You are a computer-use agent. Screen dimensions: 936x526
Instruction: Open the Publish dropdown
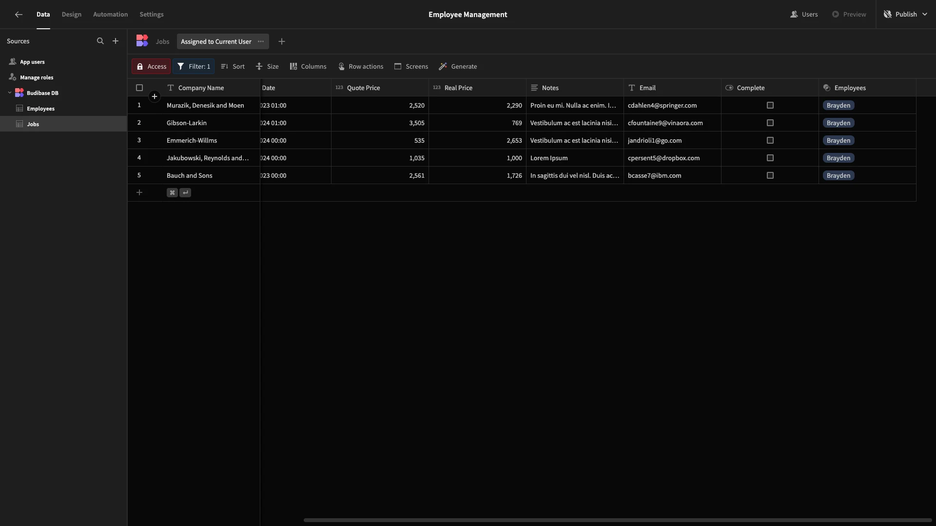906,15
